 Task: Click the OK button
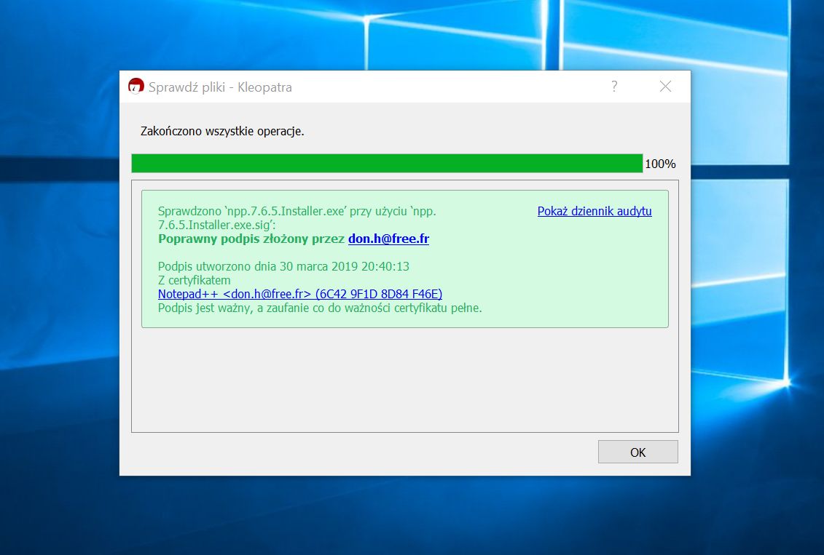coord(637,452)
